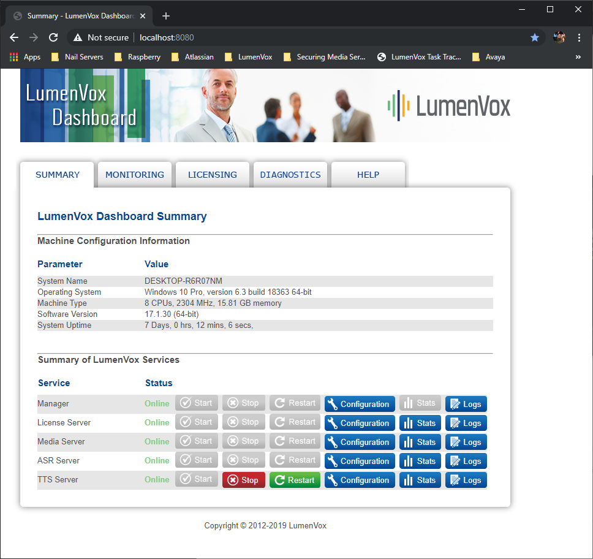593x559 pixels.
Task: Open Chrome three-dot menu
Action: 579,37
